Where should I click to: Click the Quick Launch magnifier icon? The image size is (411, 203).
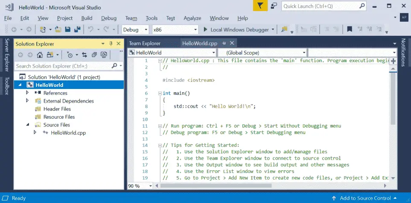pos(362,6)
